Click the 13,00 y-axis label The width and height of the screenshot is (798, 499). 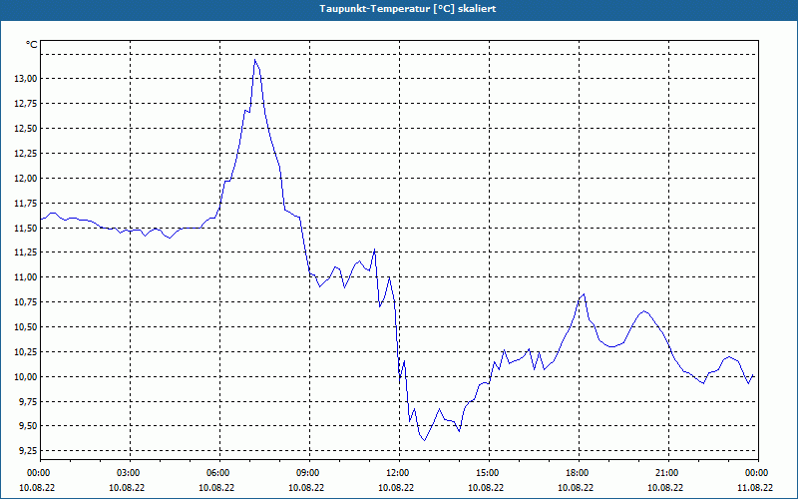(x=26, y=79)
